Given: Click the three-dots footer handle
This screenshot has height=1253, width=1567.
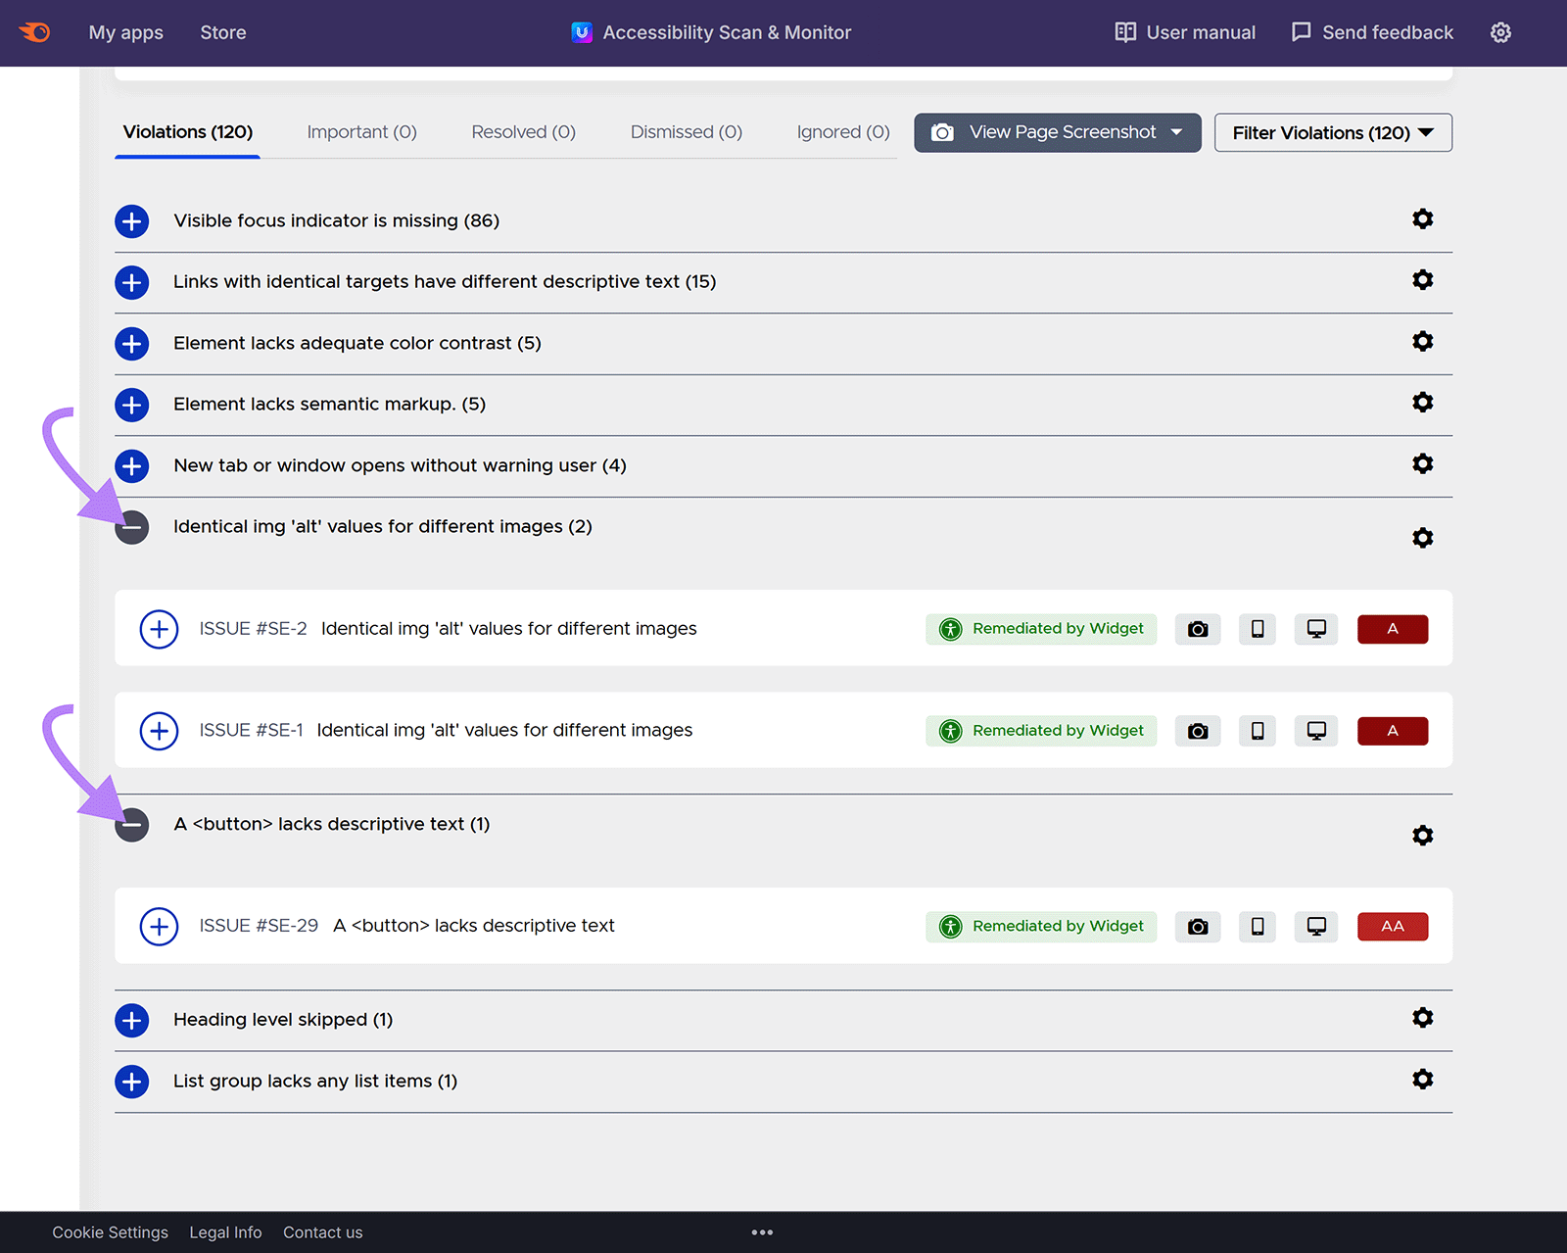Looking at the screenshot, I should (762, 1232).
